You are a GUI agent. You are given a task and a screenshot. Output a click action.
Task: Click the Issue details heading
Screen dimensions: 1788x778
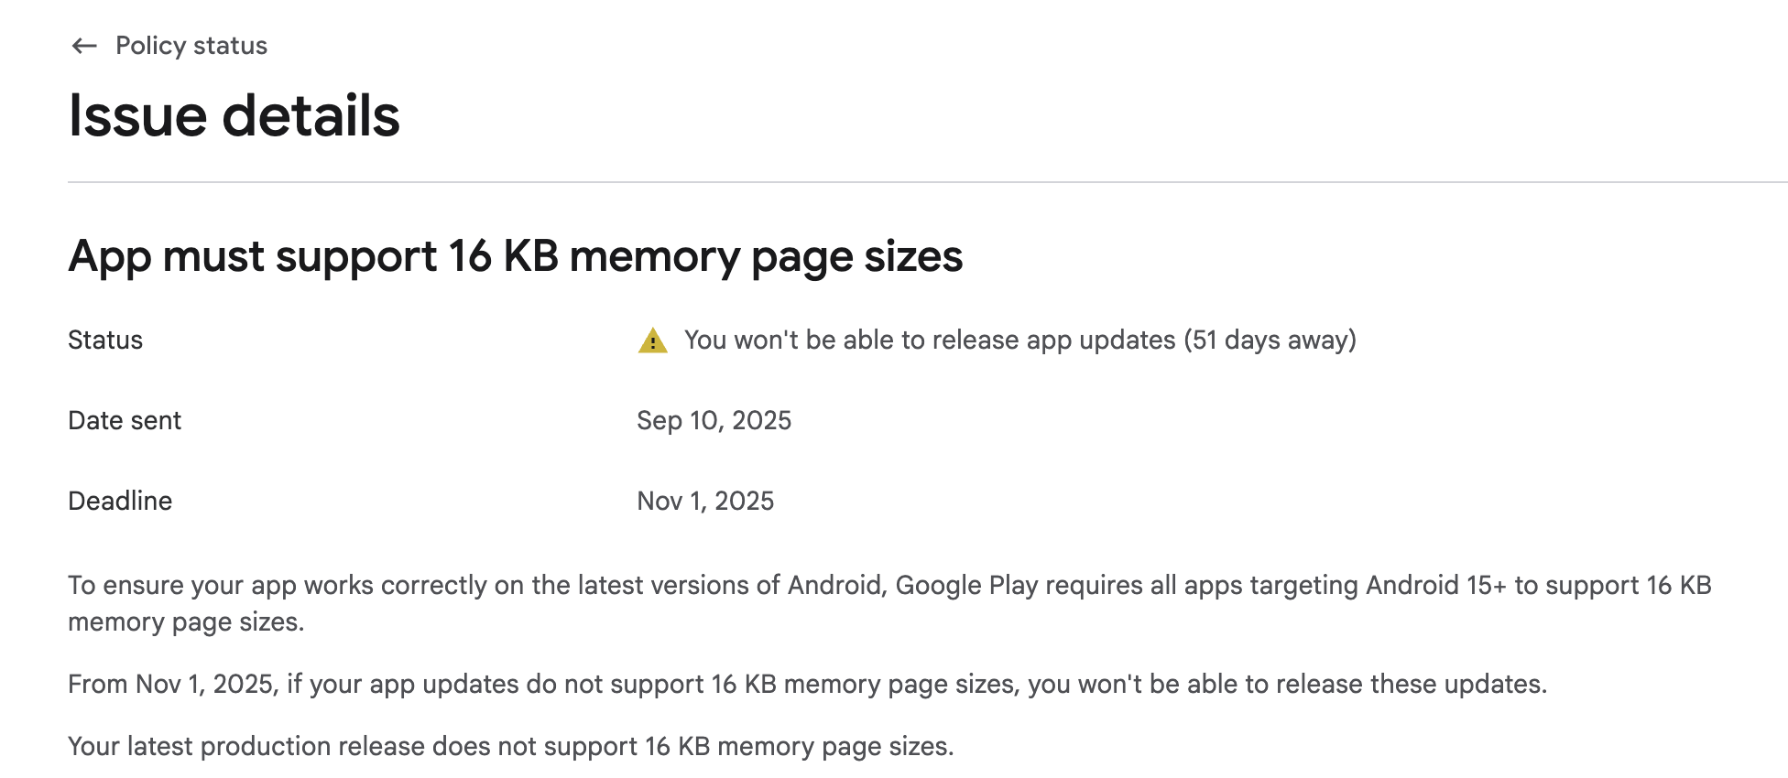click(234, 116)
